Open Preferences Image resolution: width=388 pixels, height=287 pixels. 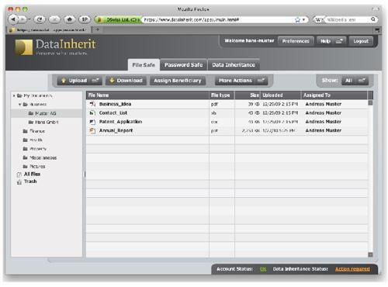[x=296, y=41]
